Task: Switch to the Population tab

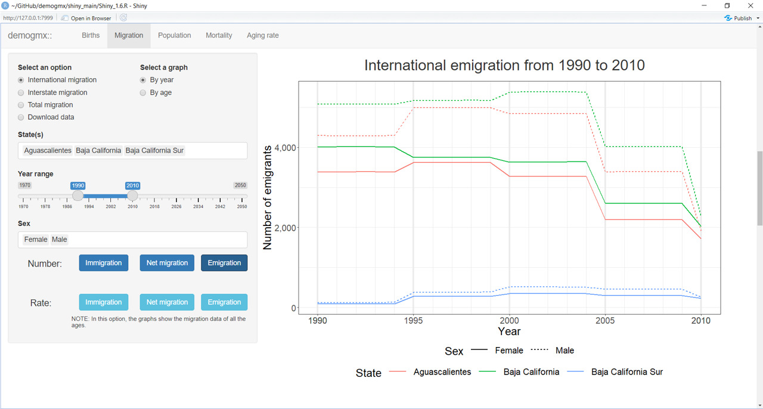Action: [x=174, y=36]
